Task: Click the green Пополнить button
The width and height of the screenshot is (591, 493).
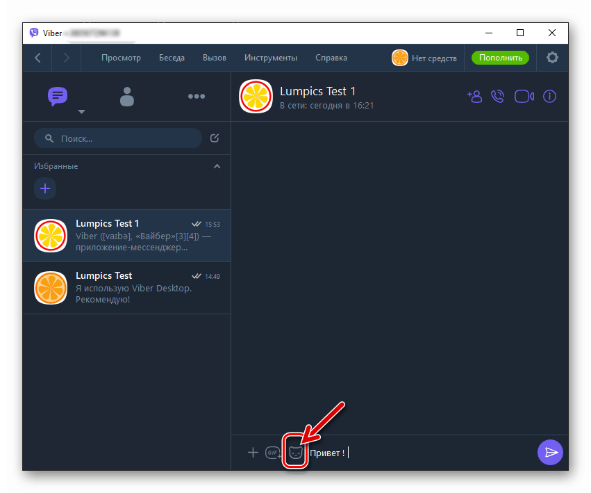Action: [x=500, y=58]
